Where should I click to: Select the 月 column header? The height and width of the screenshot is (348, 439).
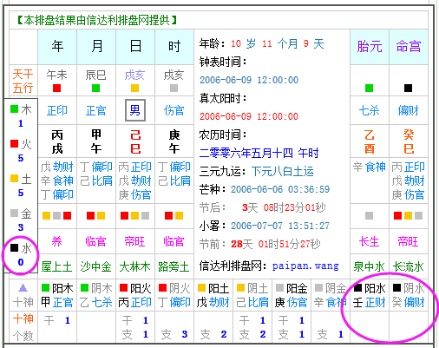coord(96,47)
